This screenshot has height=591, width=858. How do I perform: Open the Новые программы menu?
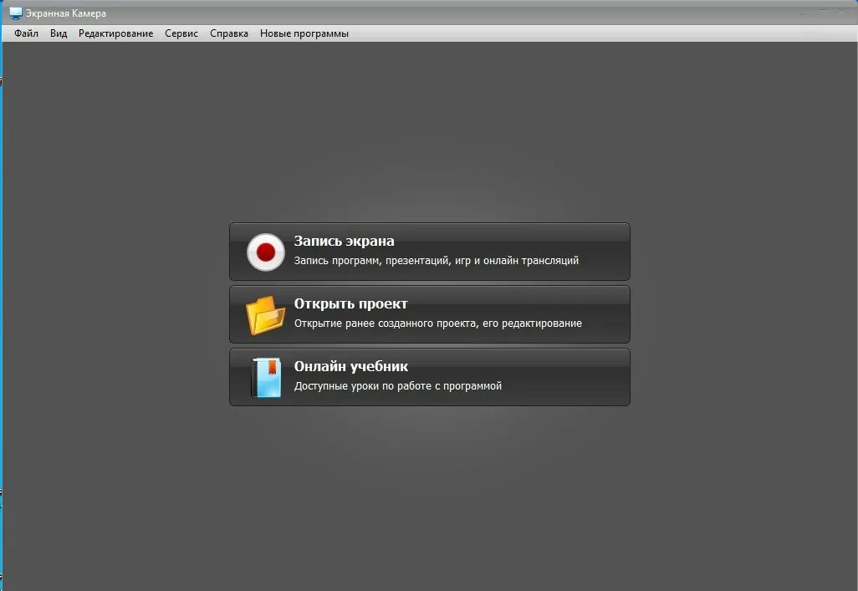(304, 33)
